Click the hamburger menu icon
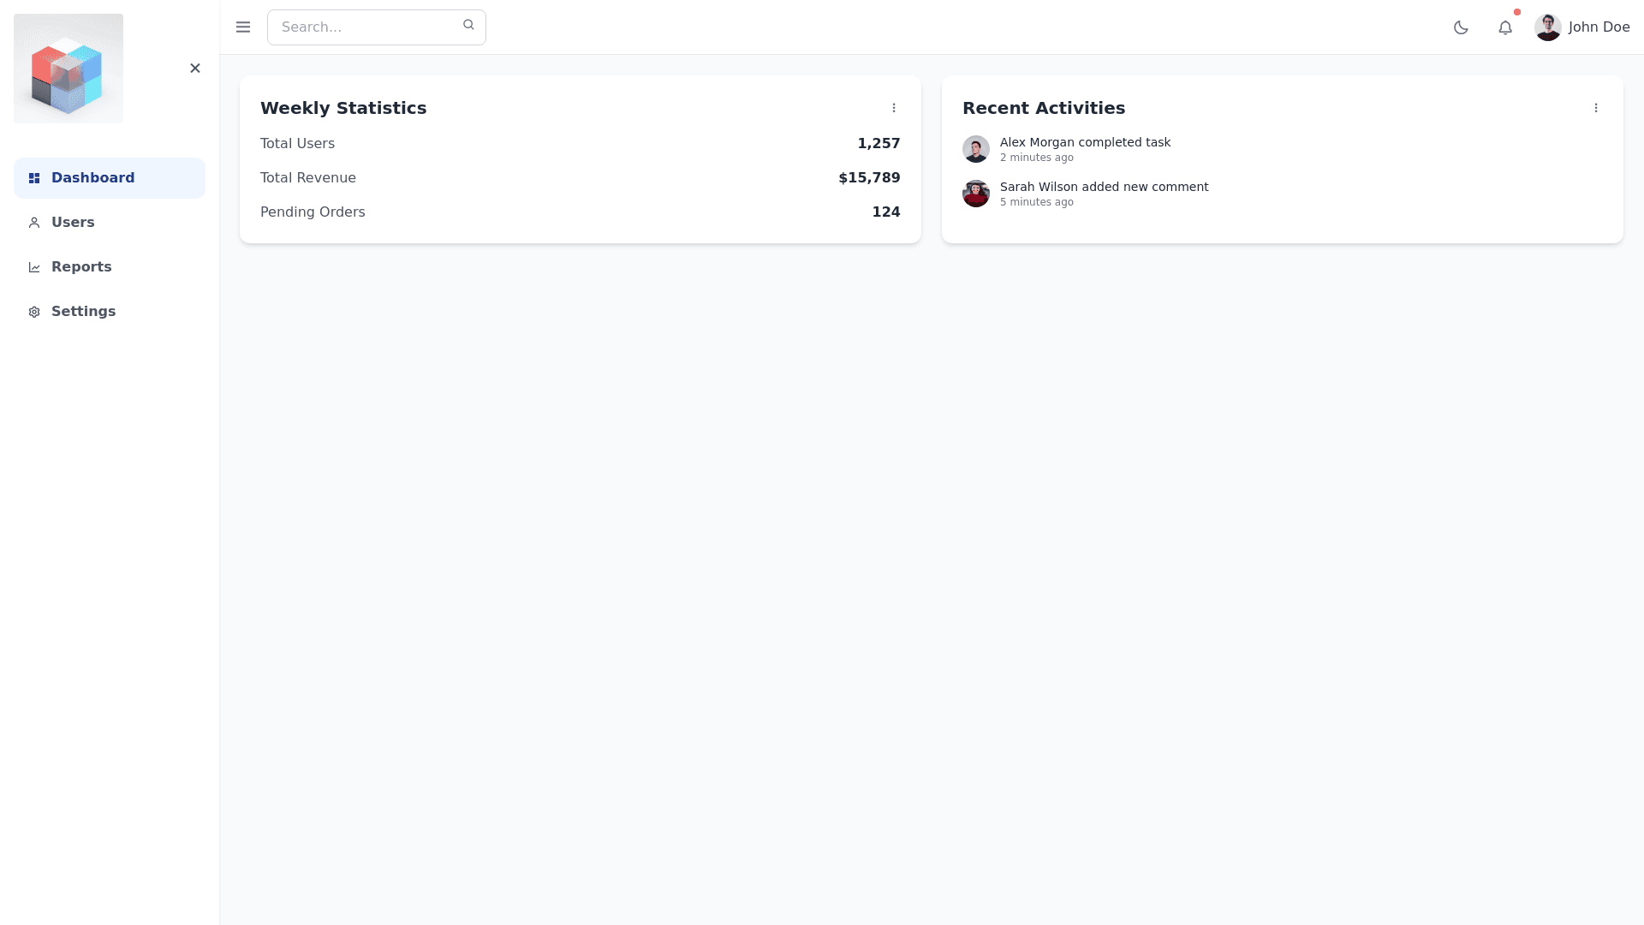The width and height of the screenshot is (1644, 925). pos(243,27)
